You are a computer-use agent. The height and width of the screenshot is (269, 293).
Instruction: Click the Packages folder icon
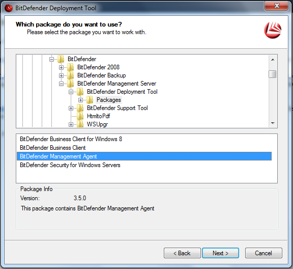[90, 100]
